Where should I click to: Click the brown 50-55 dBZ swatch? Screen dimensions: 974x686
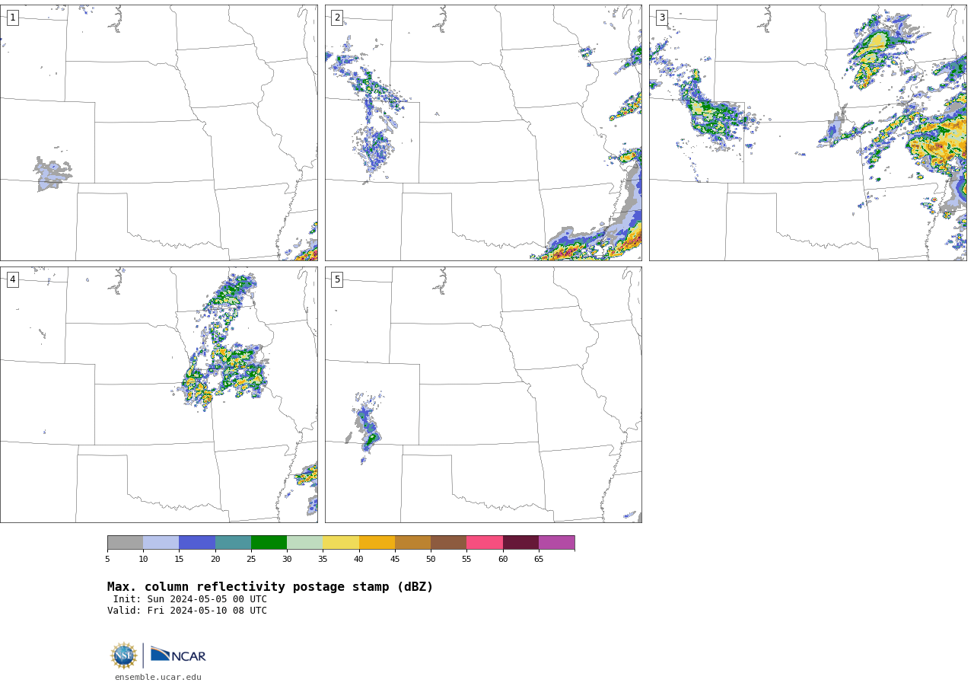448,542
